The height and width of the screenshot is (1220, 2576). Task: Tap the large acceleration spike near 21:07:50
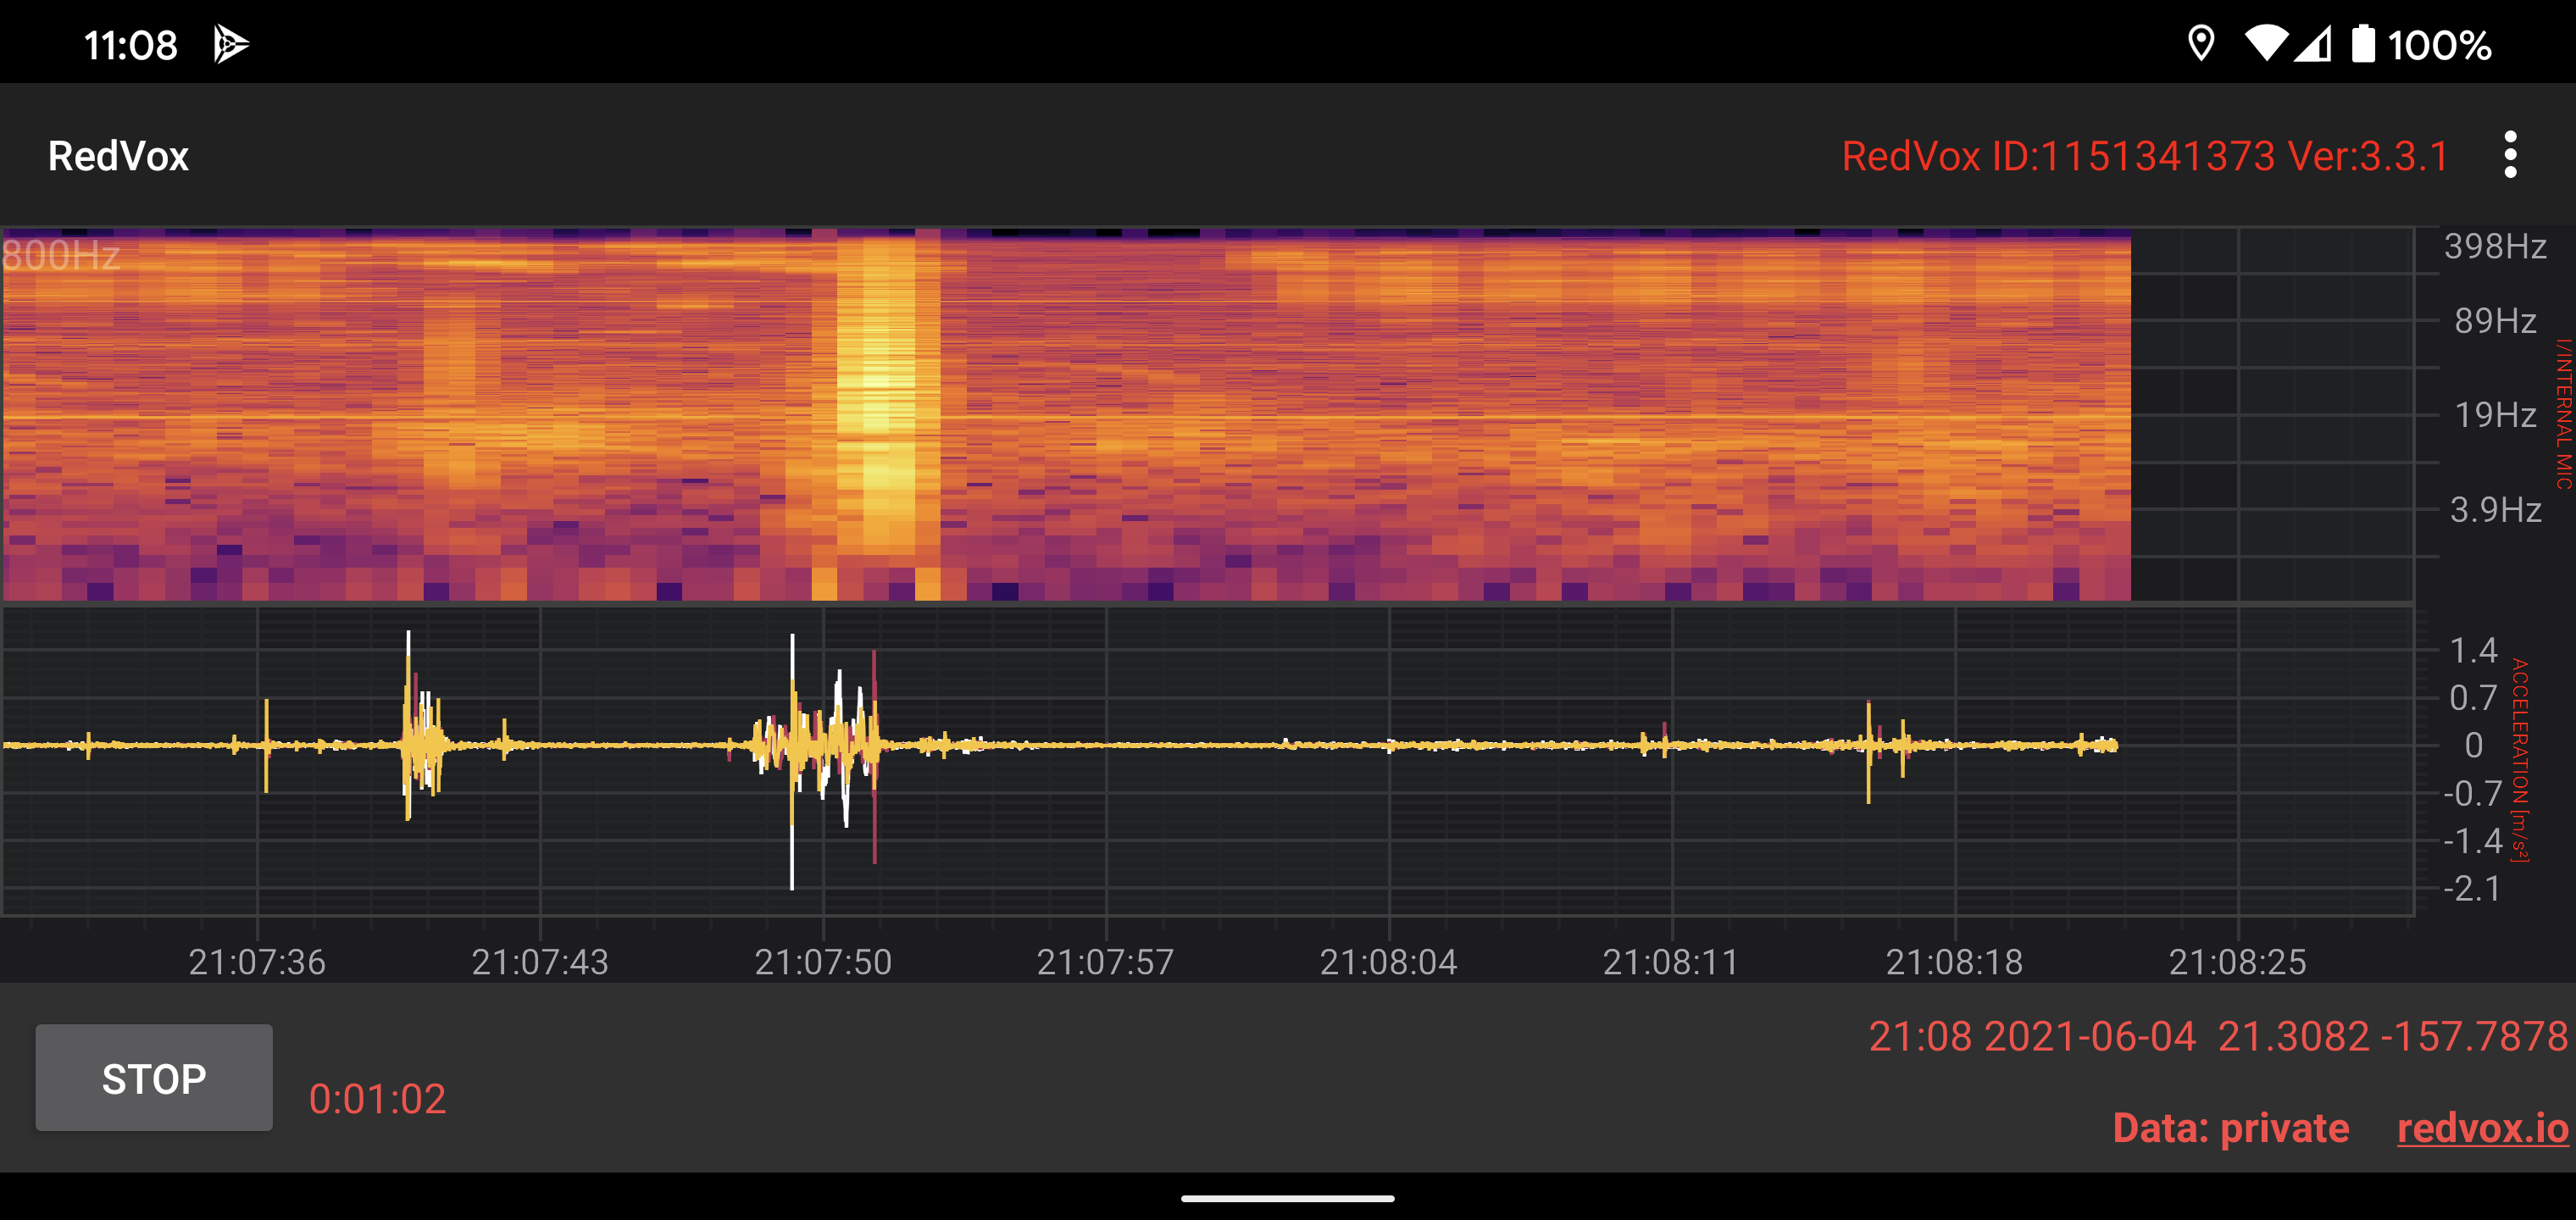(792, 760)
